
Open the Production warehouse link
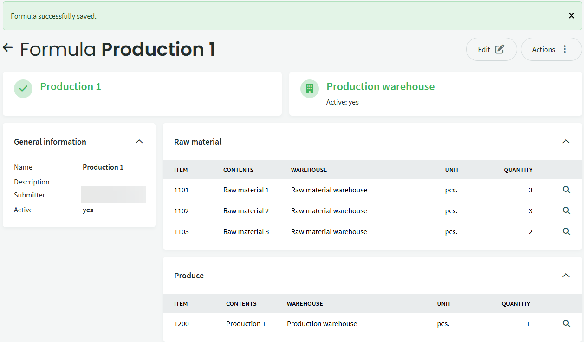(x=380, y=86)
